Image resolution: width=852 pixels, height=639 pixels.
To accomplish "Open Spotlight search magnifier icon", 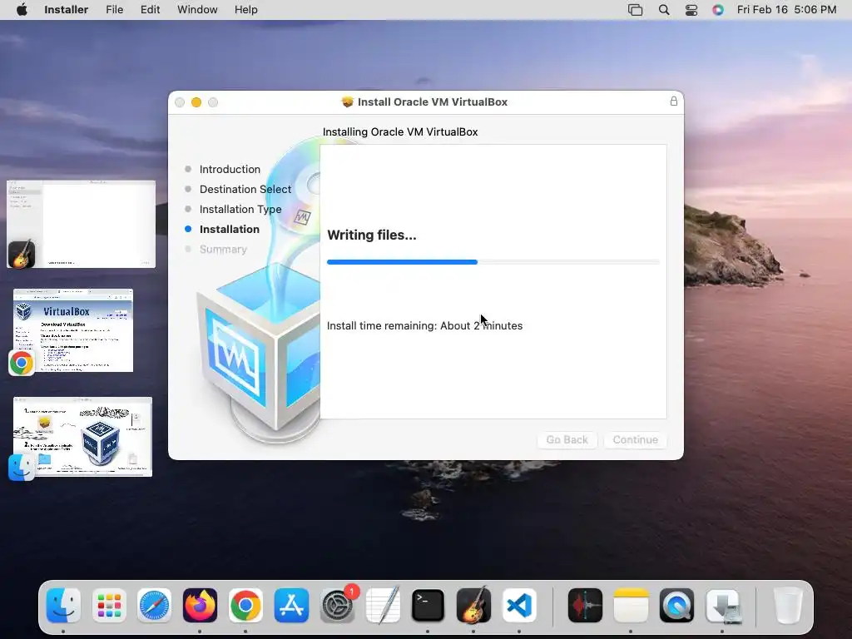I will pyautogui.click(x=664, y=10).
